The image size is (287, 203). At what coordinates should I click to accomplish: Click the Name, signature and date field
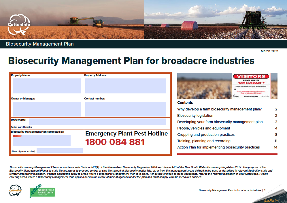pyautogui.click(x=59, y=151)
